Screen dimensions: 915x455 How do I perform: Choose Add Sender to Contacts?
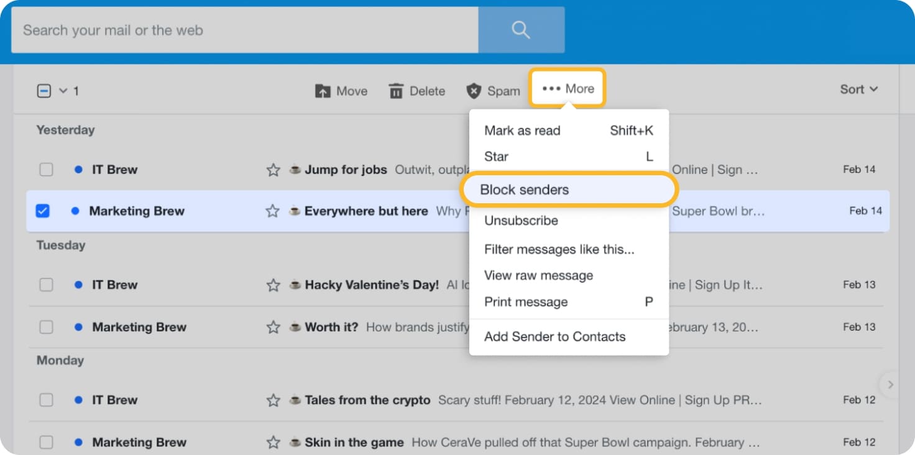click(554, 336)
